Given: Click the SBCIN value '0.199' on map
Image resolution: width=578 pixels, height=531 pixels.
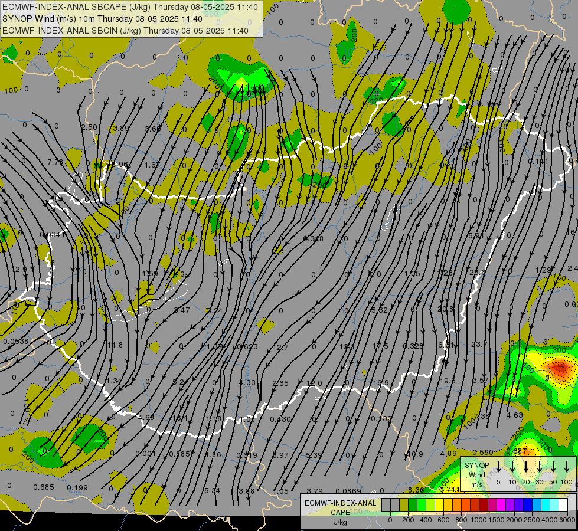Looking at the screenshot, I should tap(77, 488).
